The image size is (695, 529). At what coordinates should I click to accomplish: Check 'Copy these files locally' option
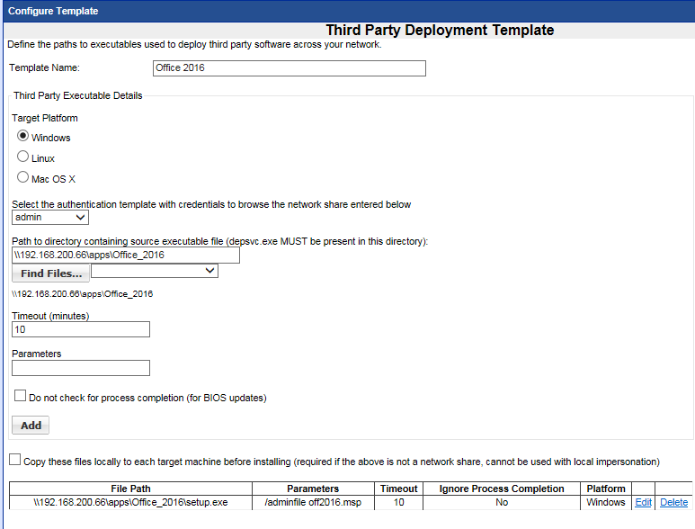[14, 461]
